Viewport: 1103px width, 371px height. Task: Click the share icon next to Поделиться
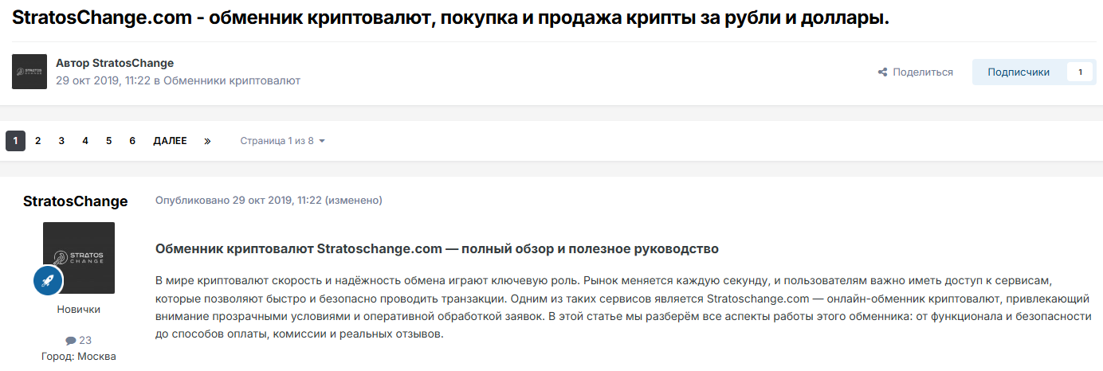point(882,72)
